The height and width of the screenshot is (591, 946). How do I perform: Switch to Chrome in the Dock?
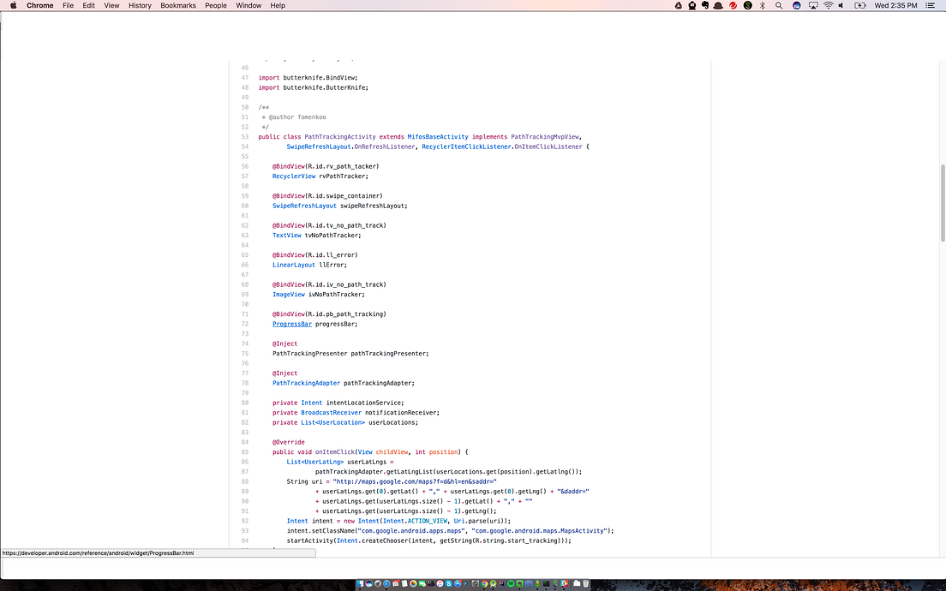coord(484,583)
